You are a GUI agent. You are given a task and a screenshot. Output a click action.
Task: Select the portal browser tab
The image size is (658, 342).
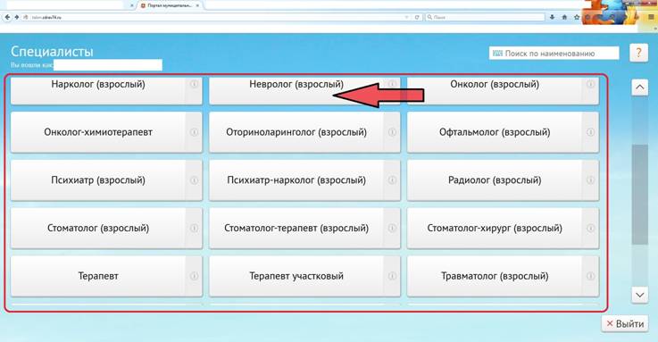point(170,5)
